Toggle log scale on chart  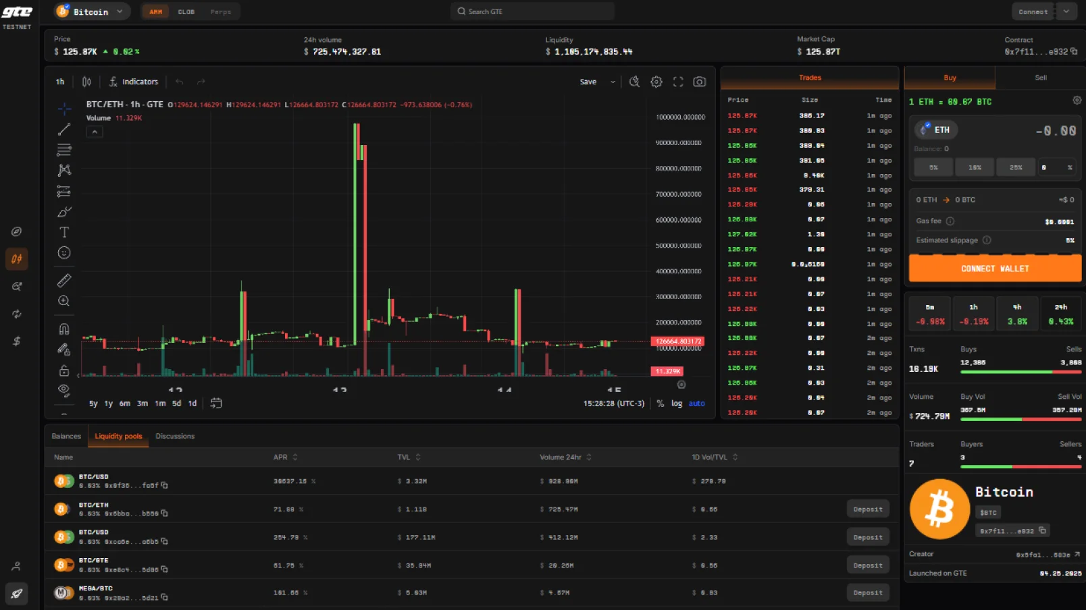(x=676, y=404)
